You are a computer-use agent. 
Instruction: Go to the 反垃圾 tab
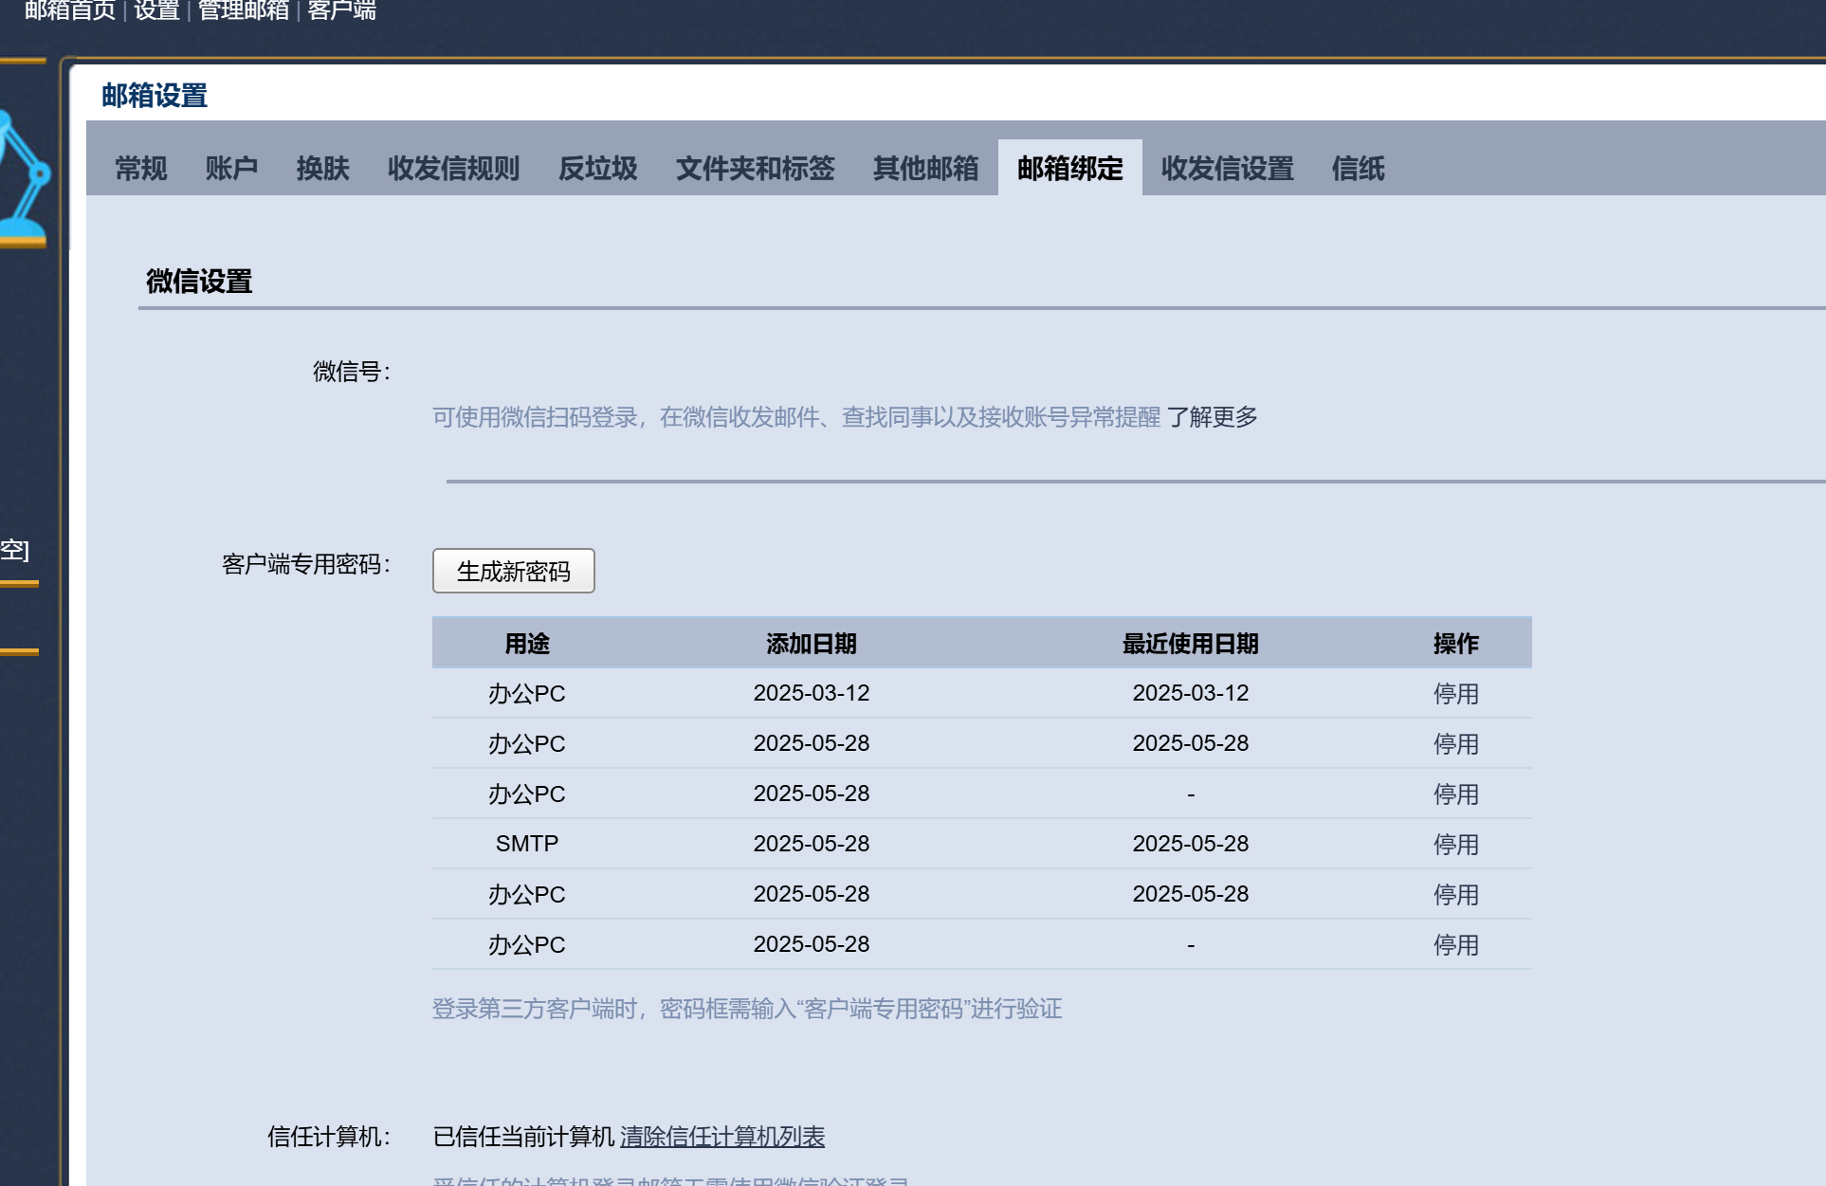(597, 169)
